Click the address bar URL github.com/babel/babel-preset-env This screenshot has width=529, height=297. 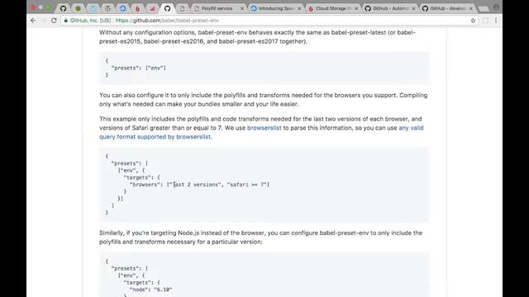coord(167,21)
